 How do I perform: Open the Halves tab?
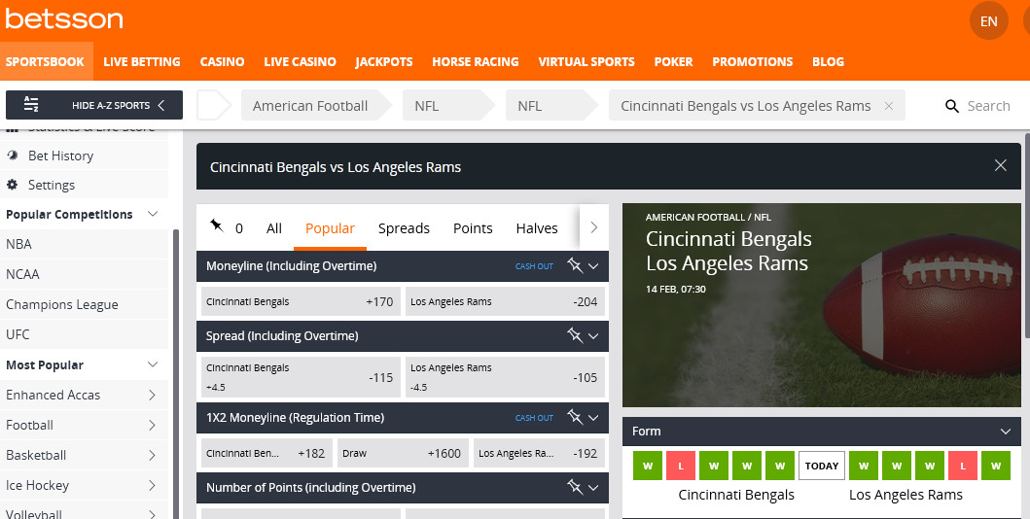click(x=537, y=228)
